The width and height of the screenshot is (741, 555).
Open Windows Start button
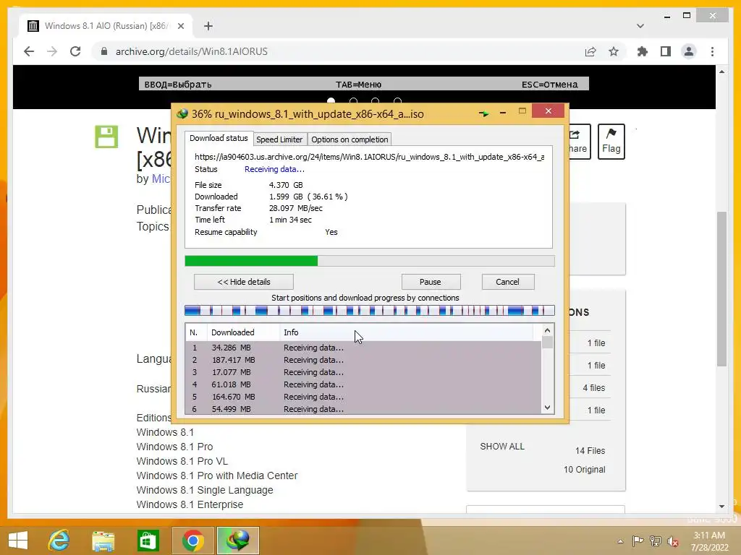point(18,541)
